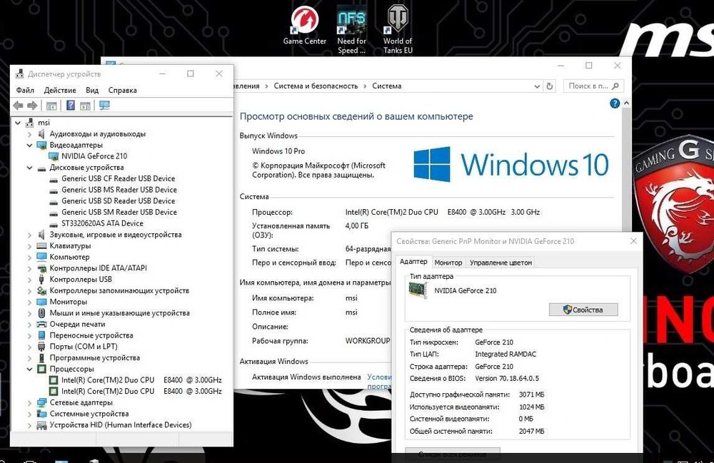The width and height of the screenshot is (714, 463).
Task: Click the Условия link next to activation
Action: pos(379,377)
